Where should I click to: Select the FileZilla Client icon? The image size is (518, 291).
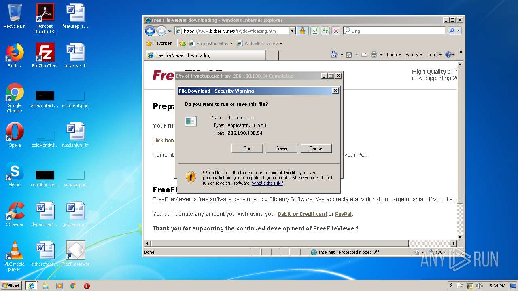[45, 56]
